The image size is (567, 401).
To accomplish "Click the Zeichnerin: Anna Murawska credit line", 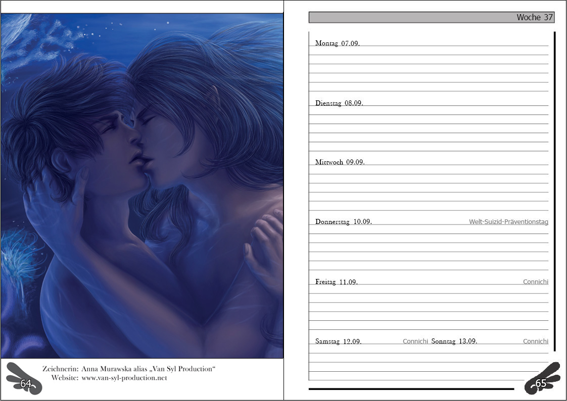I will [x=129, y=369].
